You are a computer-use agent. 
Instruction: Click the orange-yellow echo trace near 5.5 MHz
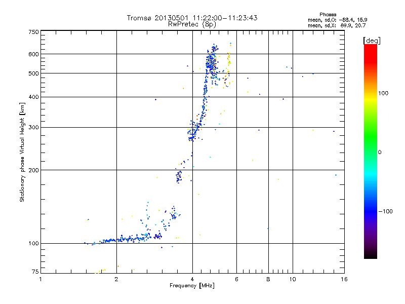point(228,67)
